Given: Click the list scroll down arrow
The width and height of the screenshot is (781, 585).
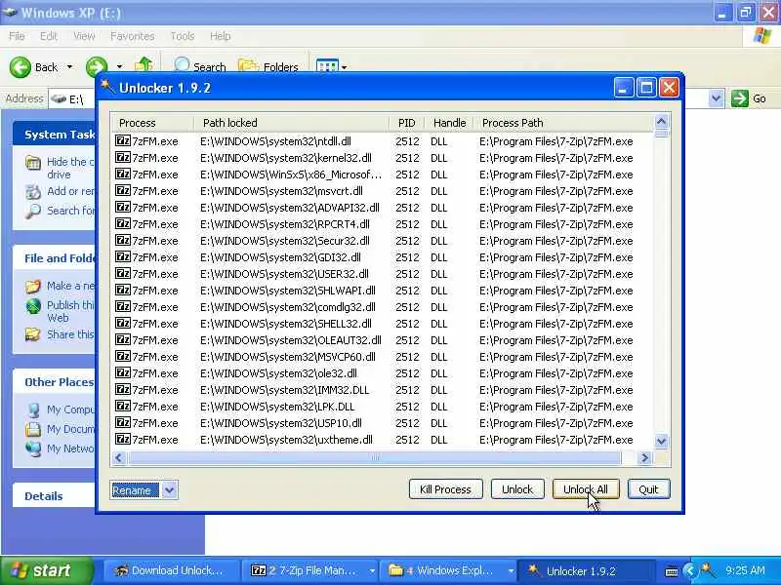Looking at the screenshot, I should (662, 441).
